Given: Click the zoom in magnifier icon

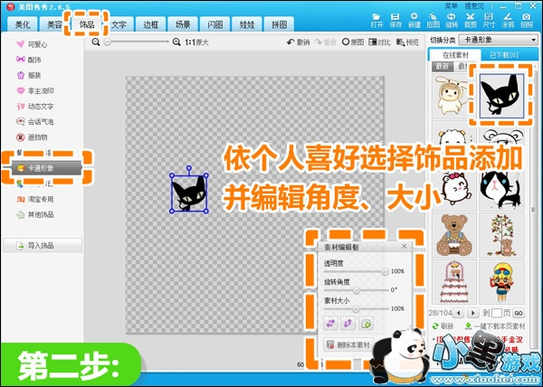Looking at the screenshot, I should (x=176, y=42).
